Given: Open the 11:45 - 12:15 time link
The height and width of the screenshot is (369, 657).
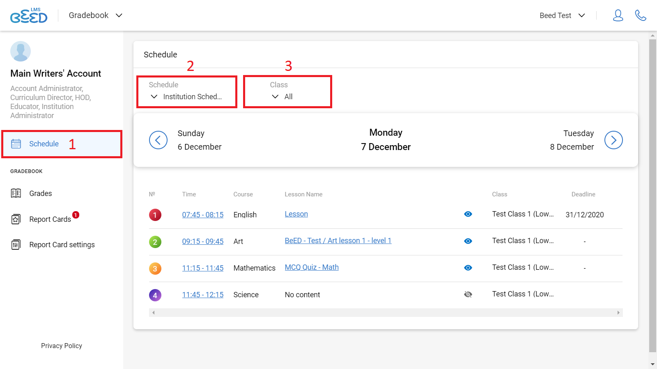Looking at the screenshot, I should click(x=203, y=295).
